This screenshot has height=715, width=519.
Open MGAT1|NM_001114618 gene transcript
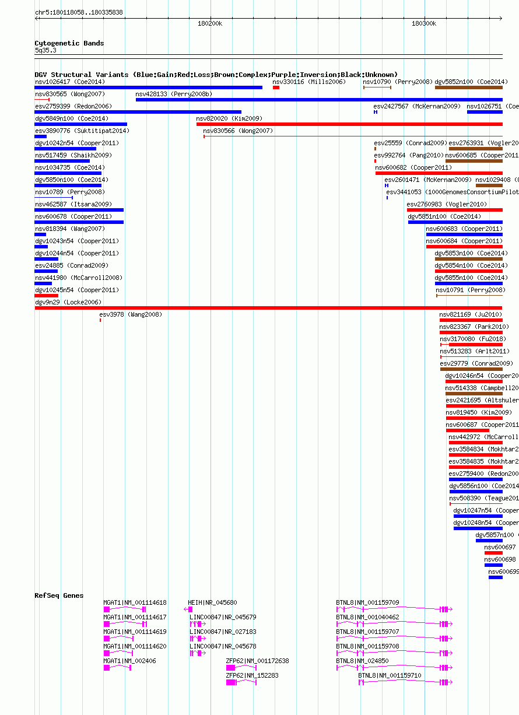tap(125, 609)
